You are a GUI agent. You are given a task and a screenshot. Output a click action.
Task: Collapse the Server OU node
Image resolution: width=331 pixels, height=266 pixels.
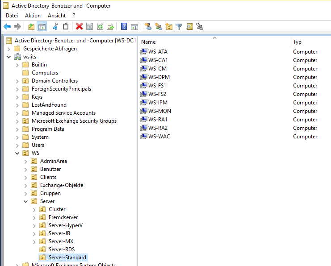coord(26,201)
